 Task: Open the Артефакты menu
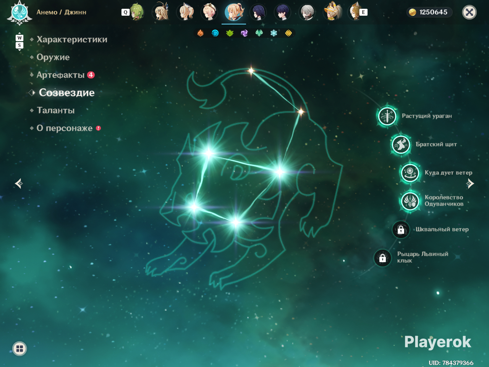[60, 75]
